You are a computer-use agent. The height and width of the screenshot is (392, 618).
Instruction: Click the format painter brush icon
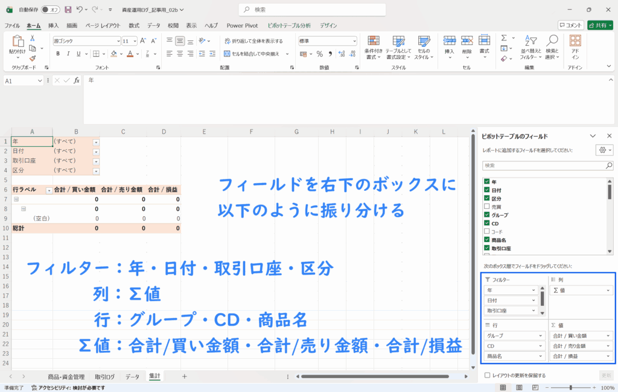pyautogui.click(x=33, y=58)
